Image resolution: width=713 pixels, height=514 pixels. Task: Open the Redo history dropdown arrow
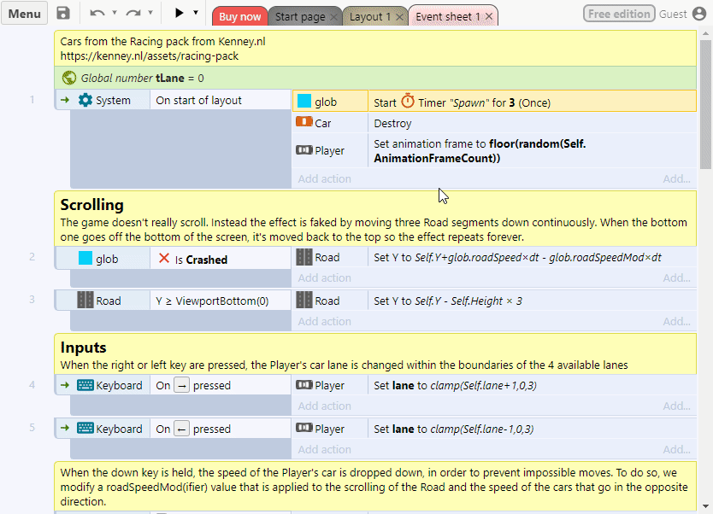150,13
